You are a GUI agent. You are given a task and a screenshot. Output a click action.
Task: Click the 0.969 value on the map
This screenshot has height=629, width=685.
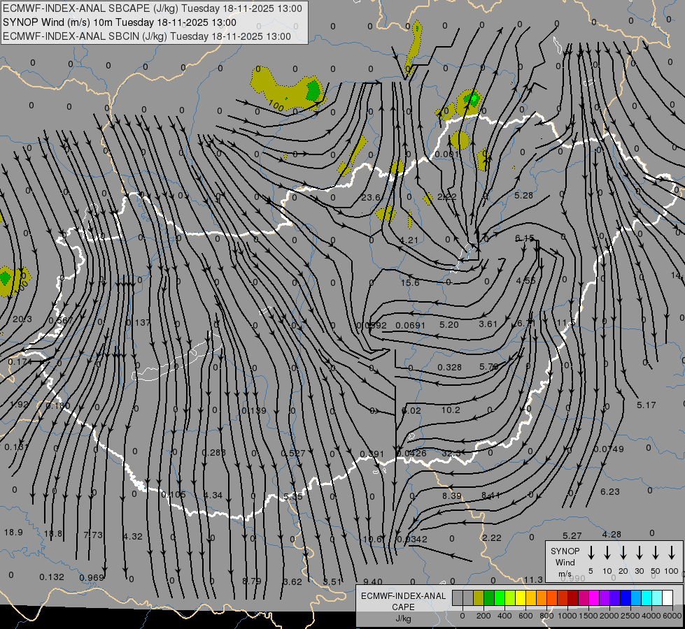(x=92, y=577)
